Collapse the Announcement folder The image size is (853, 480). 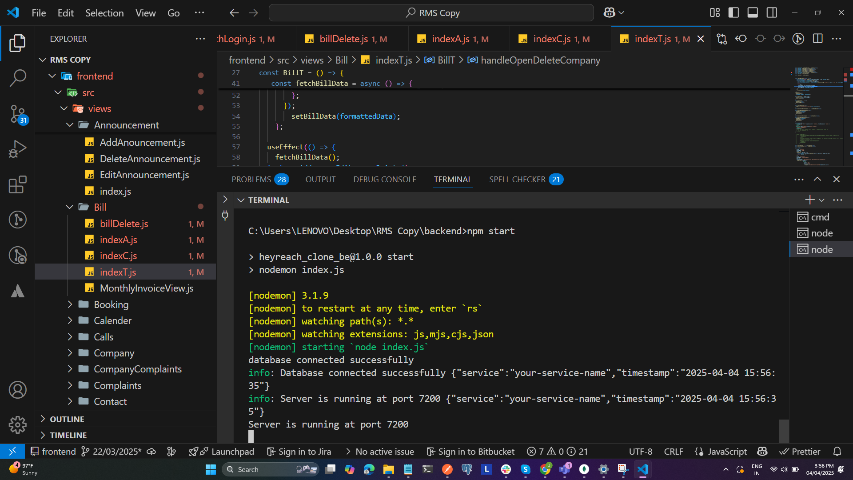pyautogui.click(x=126, y=125)
